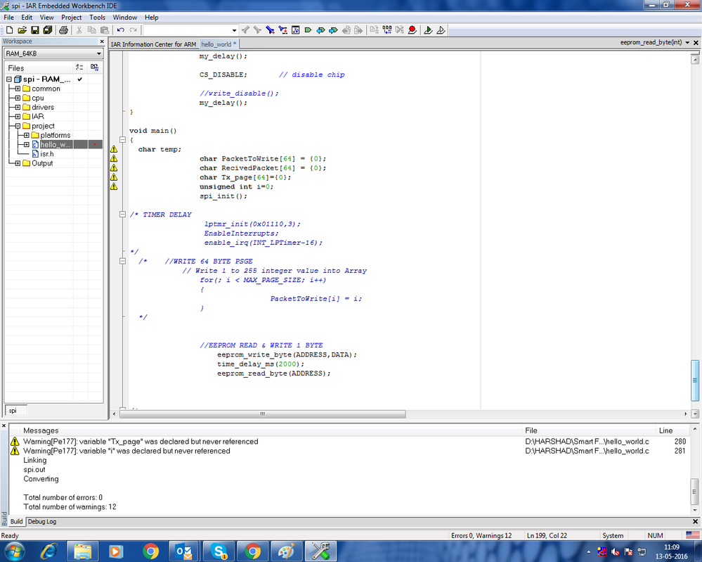Click the editor vertical scrollbar thumb
The height and width of the screenshot is (562, 702).
click(695, 381)
